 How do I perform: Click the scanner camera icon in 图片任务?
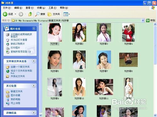point(8,35)
